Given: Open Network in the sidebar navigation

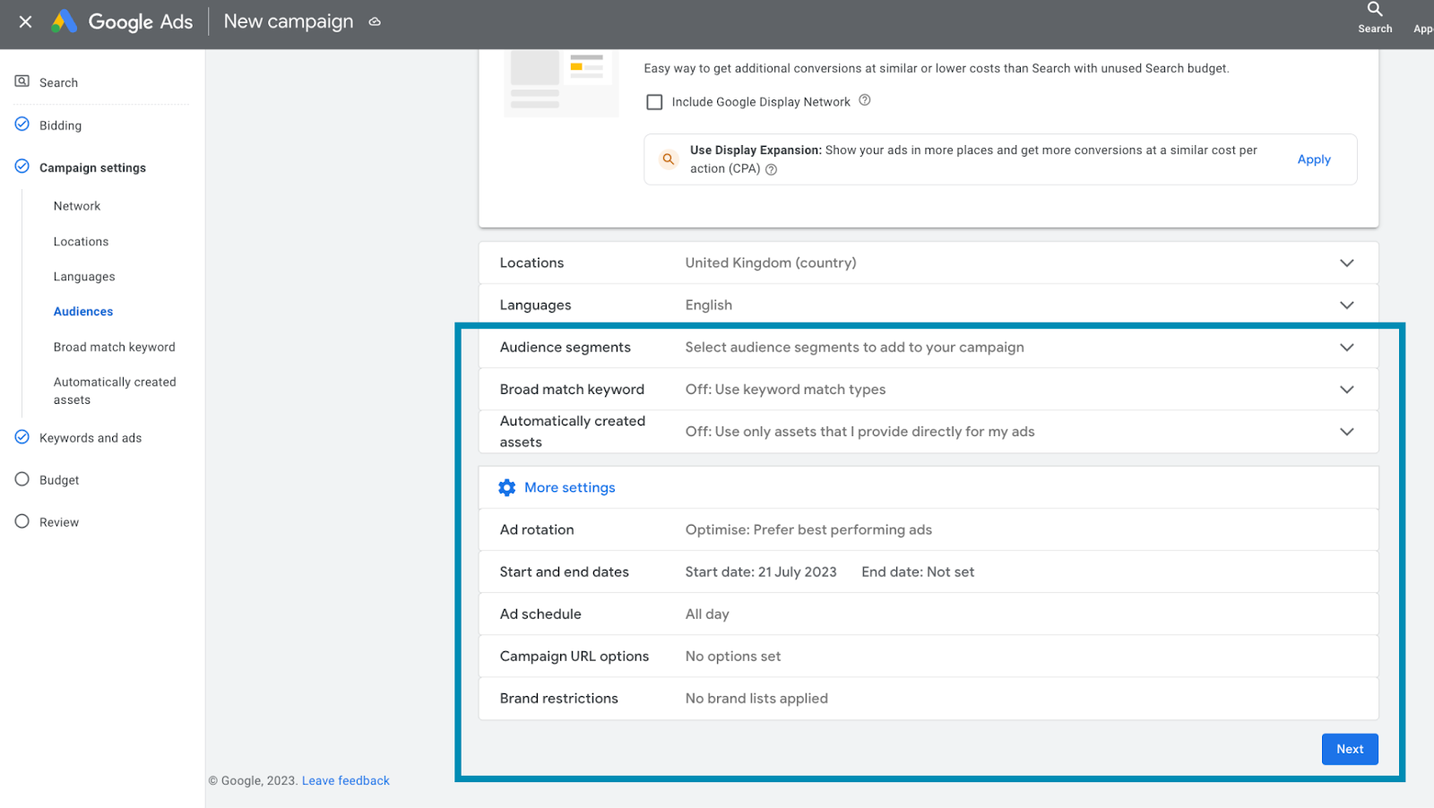Looking at the screenshot, I should pos(77,206).
